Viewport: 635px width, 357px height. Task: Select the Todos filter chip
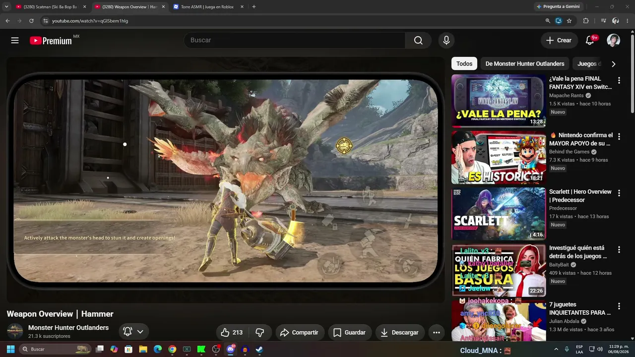[464, 64]
